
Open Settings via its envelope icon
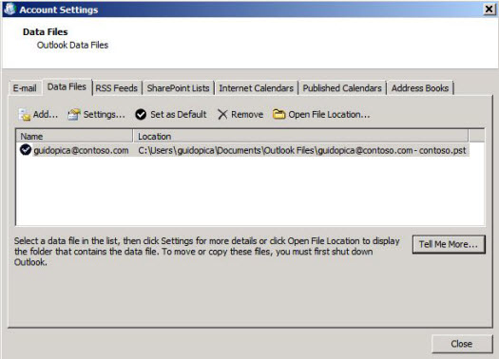[x=74, y=115]
